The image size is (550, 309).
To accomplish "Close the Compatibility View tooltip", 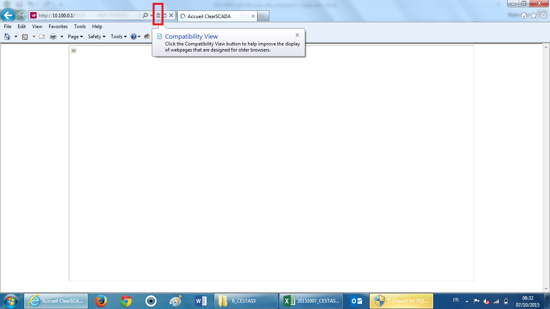I will pyautogui.click(x=297, y=35).
